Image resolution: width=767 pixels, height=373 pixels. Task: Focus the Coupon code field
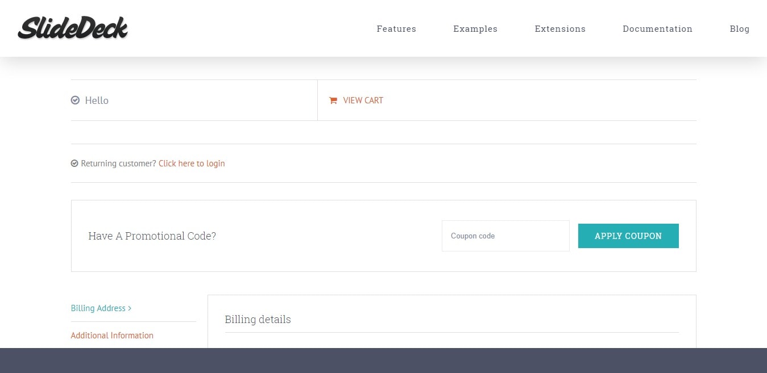pos(505,236)
